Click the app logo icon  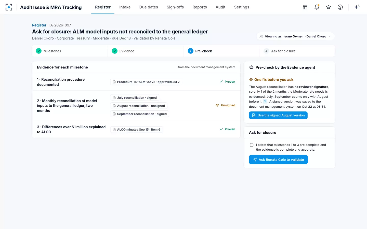9,7
